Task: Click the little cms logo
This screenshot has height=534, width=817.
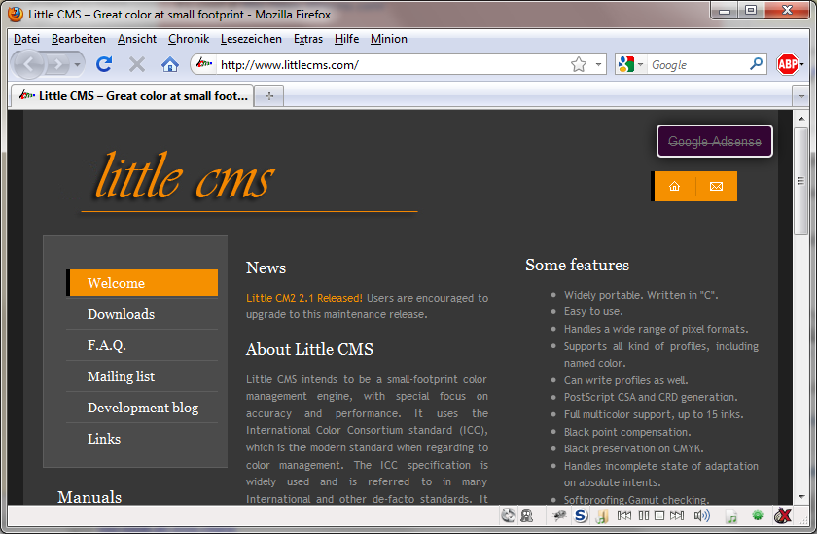Action: click(185, 176)
